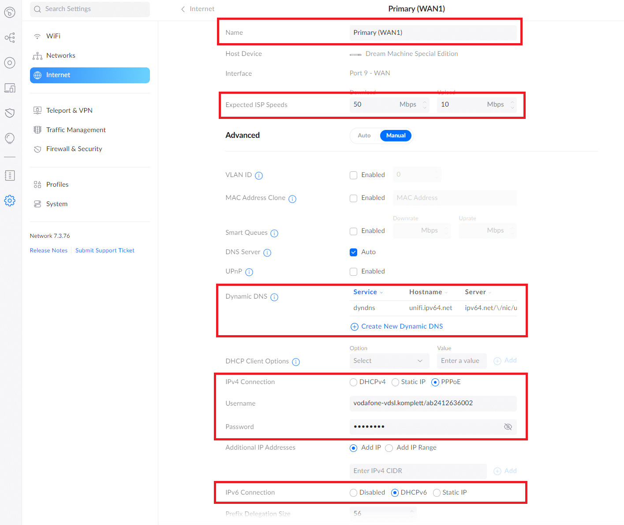This screenshot has height=525, width=624.
Task: Open the Insights lightbulb icon
Action: (10, 138)
